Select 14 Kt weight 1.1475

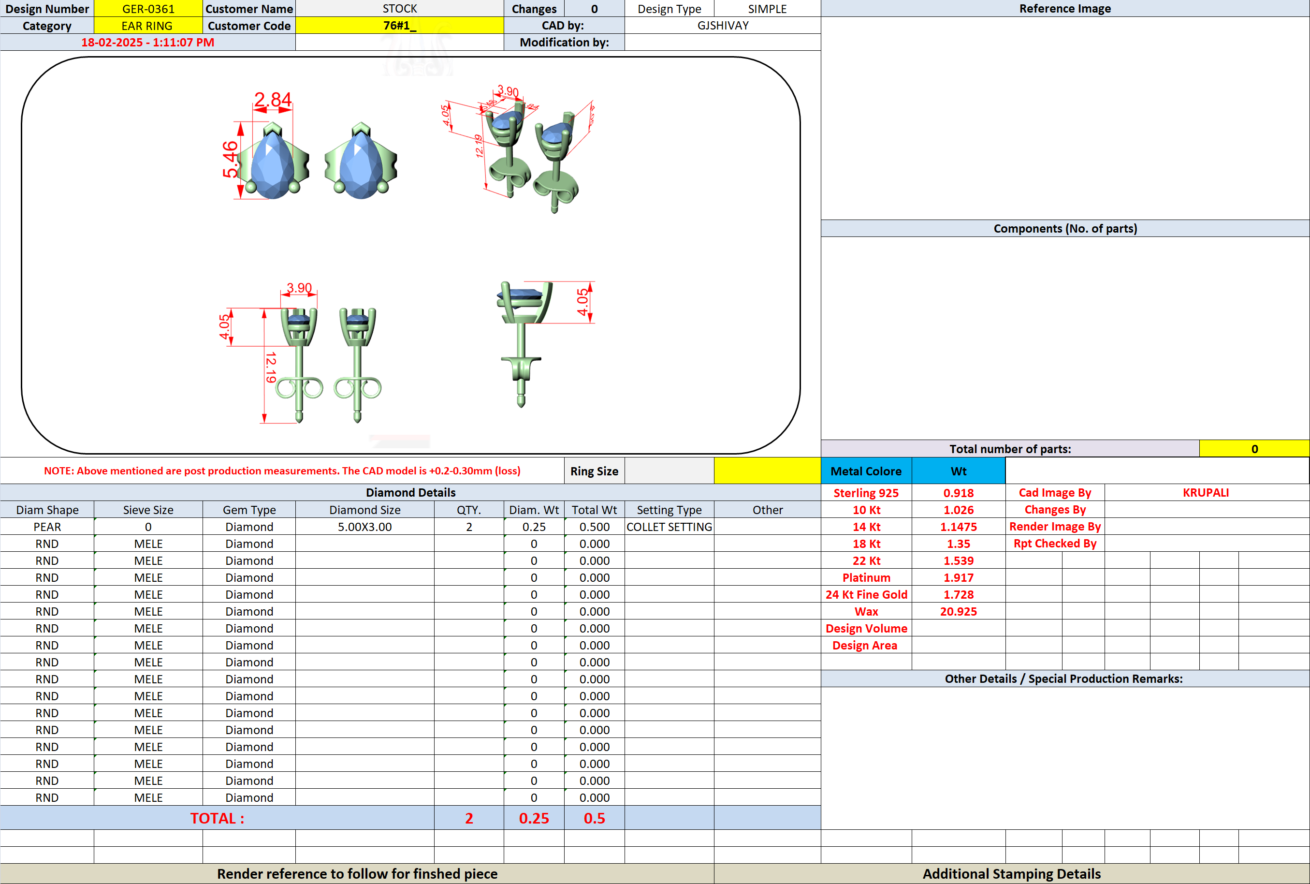coord(959,527)
